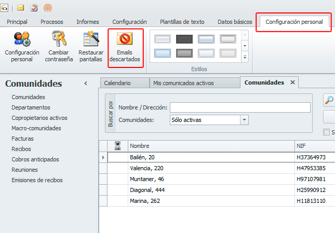
Task: Open the mail envelope icon in quick toolbar
Action: [x=20, y=8]
